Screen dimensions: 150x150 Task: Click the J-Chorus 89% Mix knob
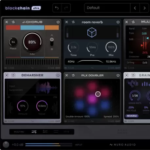click(x=32, y=42)
